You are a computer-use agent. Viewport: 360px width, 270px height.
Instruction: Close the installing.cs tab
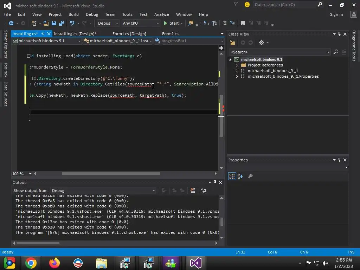pyautogui.click(x=49, y=34)
